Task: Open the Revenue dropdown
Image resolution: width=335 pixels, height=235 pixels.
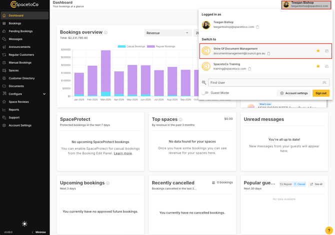Action: (167, 33)
